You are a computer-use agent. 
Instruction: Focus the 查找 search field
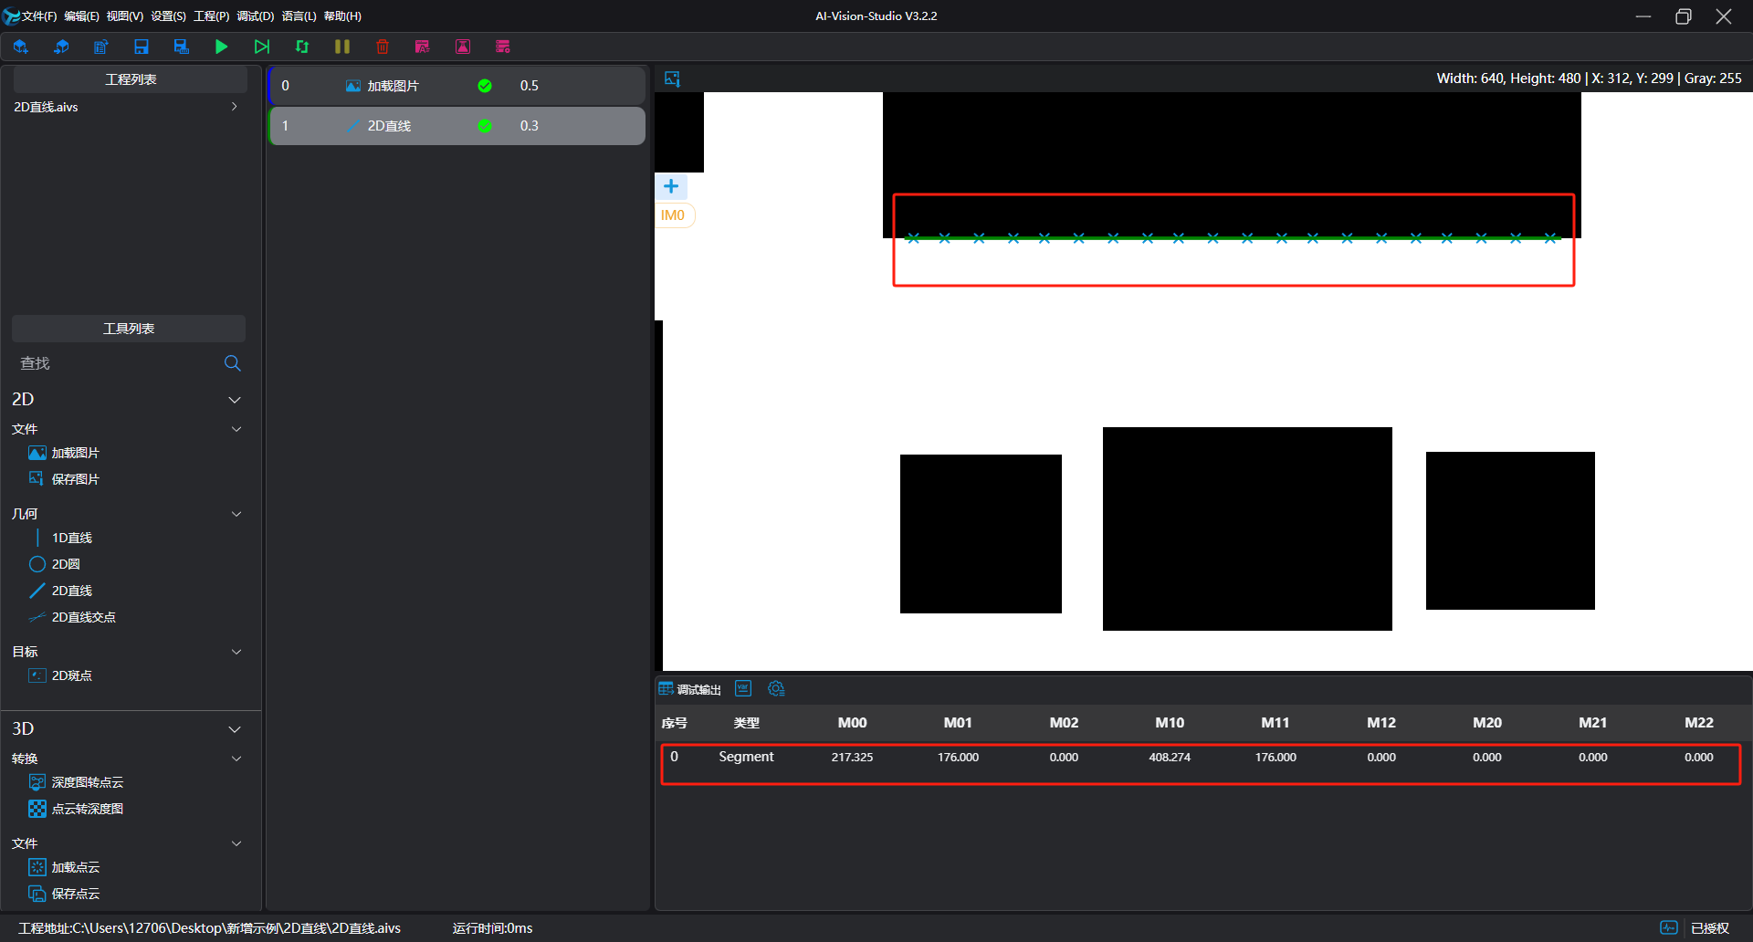pyautogui.click(x=119, y=363)
